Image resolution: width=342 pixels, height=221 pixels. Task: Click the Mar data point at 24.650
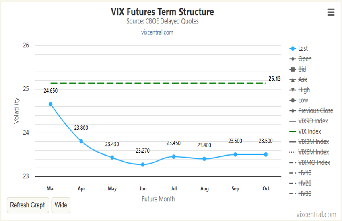click(51, 104)
